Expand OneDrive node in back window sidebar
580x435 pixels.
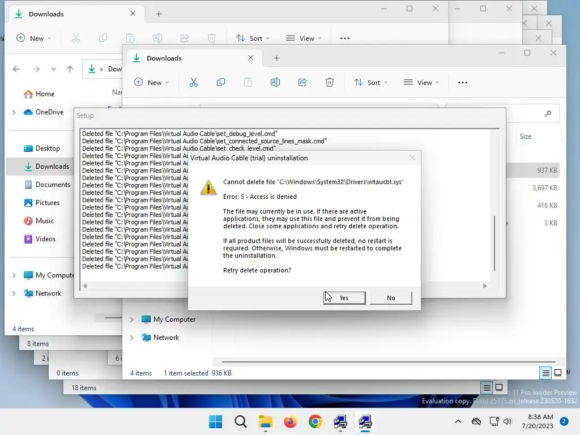14,112
